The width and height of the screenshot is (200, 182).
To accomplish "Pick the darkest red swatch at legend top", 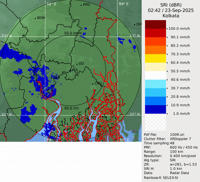I will click(x=155, y=24).
